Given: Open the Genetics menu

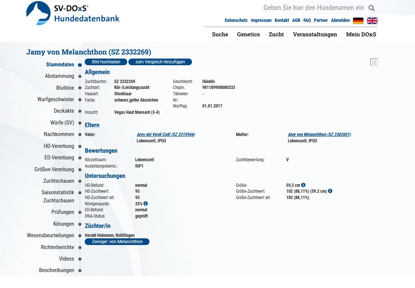Looking at the screenshot, I should (x=248, y=34).
